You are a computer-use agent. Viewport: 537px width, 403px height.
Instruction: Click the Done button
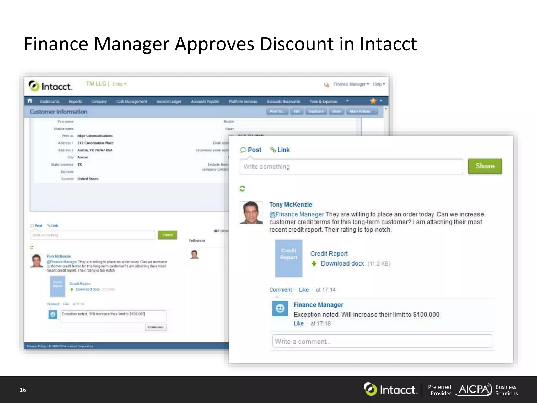coord(336,112)
